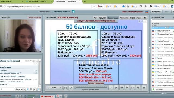Toggle the webcam button in bottom bar
The width and height of the screenshot is (174, 98).
coord(22,96)
